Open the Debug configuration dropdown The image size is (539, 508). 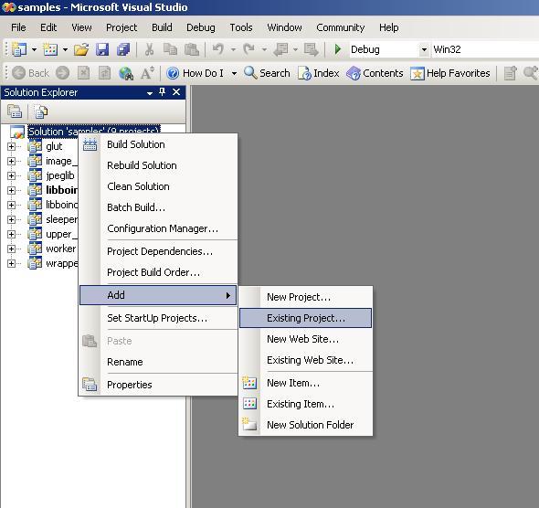[424, 49]
